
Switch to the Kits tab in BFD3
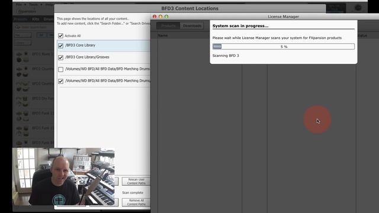[x=36, y=19]
